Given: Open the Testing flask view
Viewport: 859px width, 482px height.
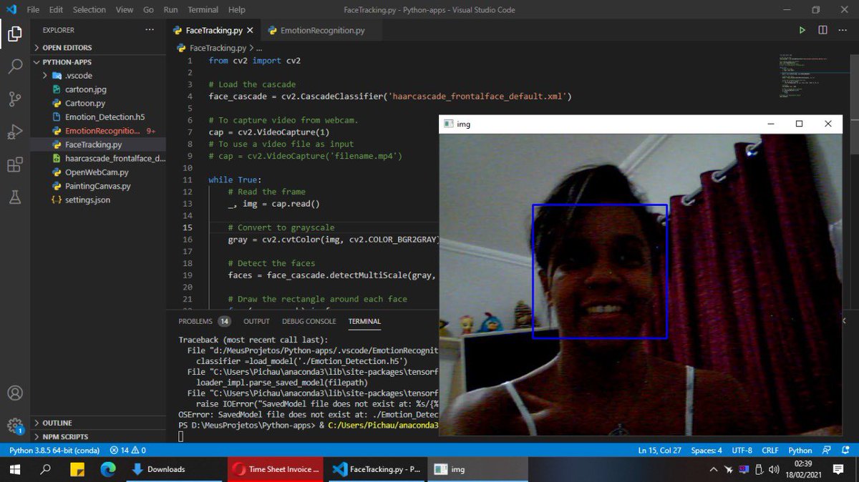Looking at the screenshot, I should pyautogui.click(x=15, y=198).
